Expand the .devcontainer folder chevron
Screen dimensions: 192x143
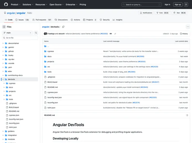3,43
